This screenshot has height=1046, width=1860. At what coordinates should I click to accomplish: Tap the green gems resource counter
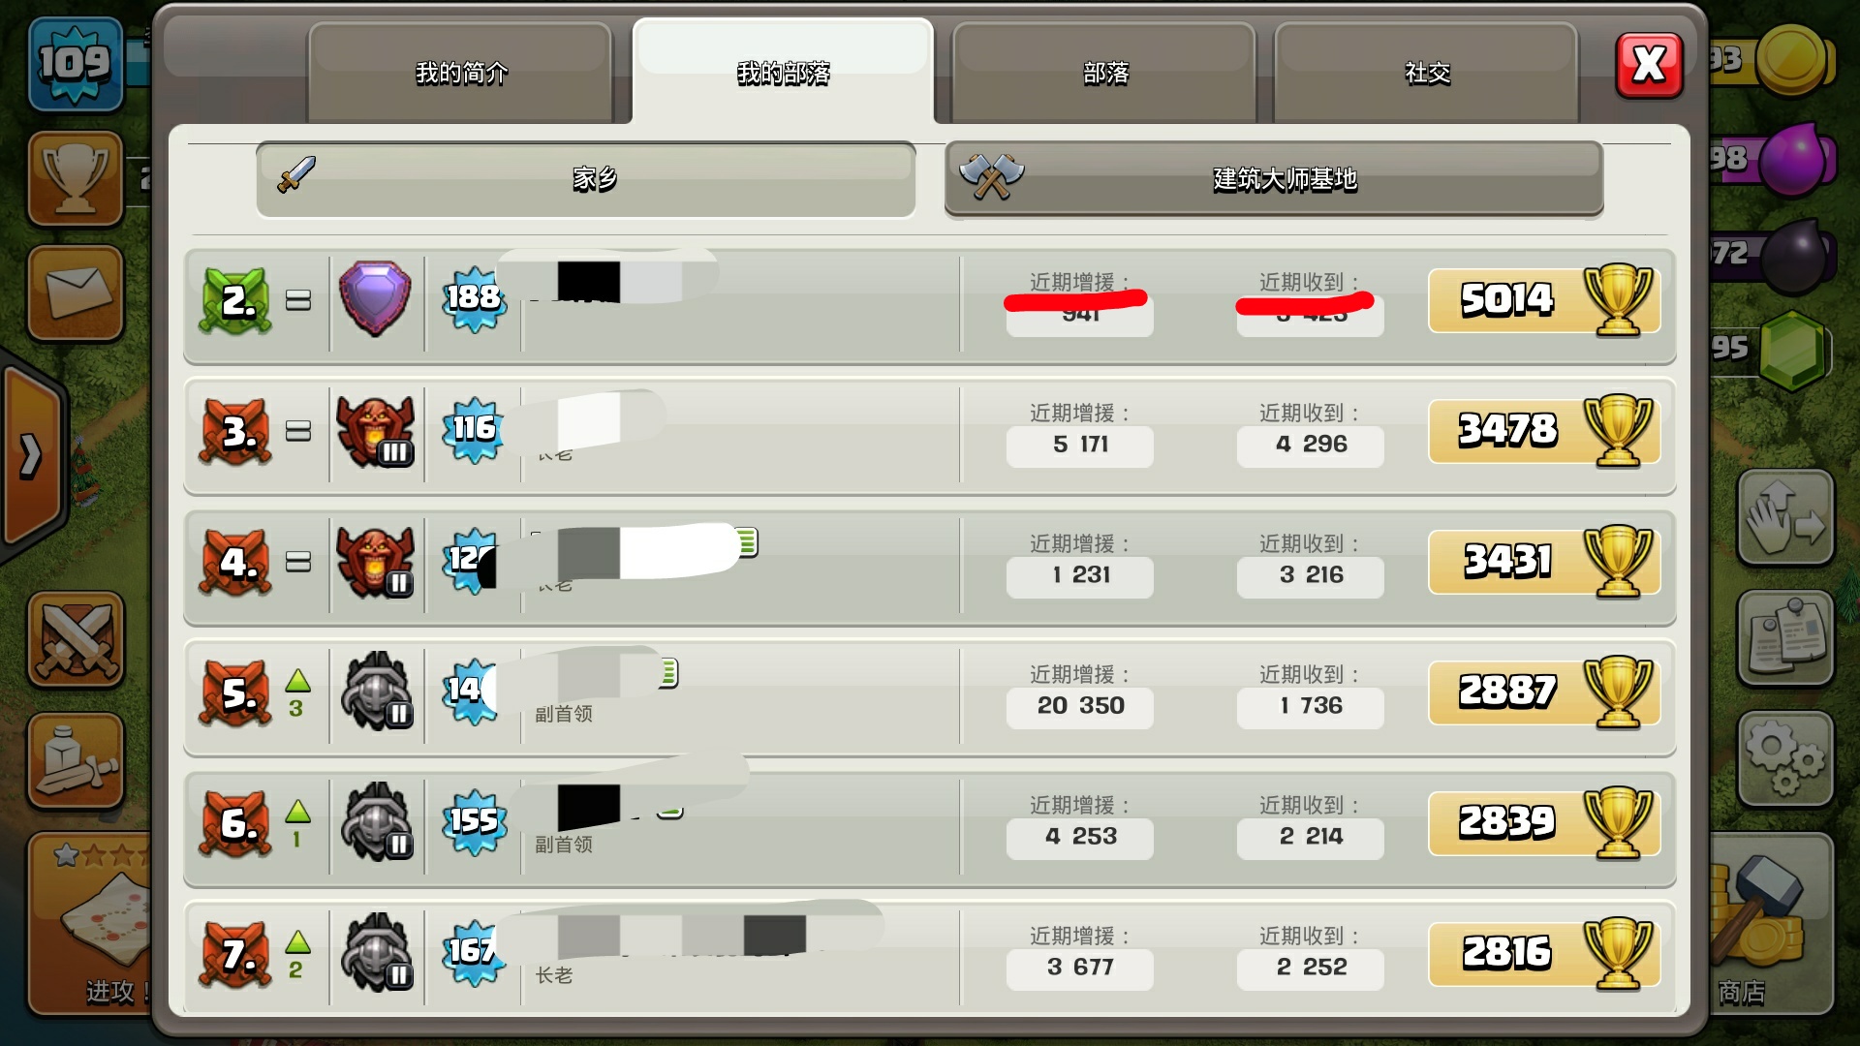(x=1771, y=349)
